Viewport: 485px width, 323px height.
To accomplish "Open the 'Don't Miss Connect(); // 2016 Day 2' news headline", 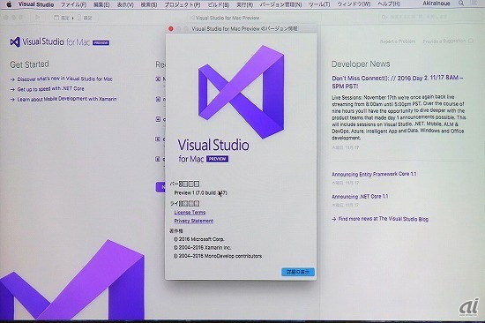I will 397,82.
